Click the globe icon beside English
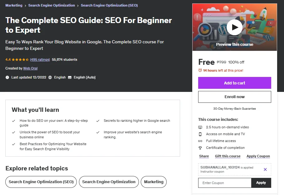Image resolution: width=284 pixels, height=195 pixels. 50,77
